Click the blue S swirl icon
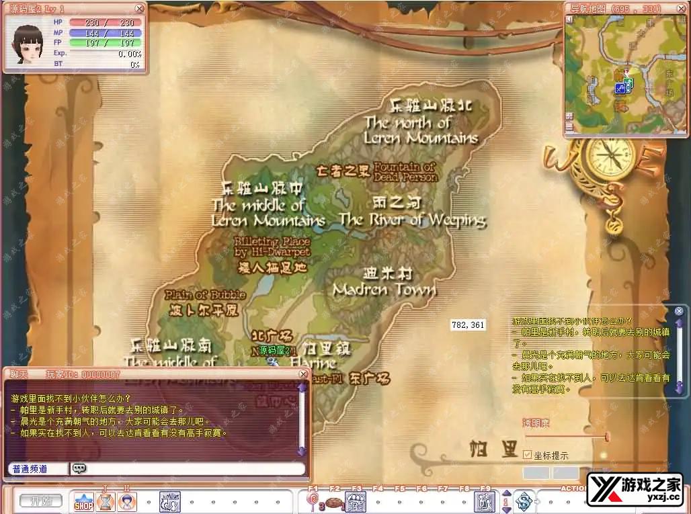This screenshot has width=691, height=514. (525, 502)
